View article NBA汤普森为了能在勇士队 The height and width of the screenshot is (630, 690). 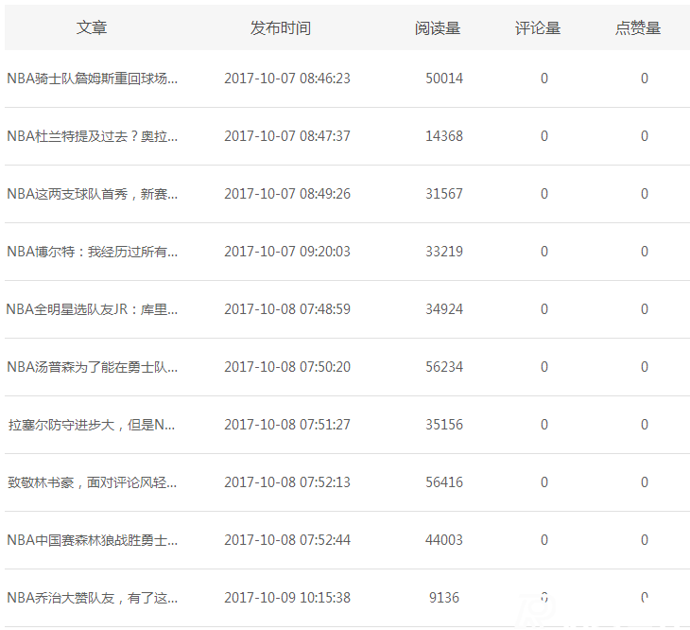(92, 367)
